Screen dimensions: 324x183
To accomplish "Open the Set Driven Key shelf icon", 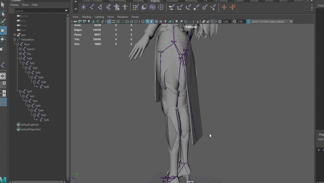I will pyautogui.click(x=233, y=7).
